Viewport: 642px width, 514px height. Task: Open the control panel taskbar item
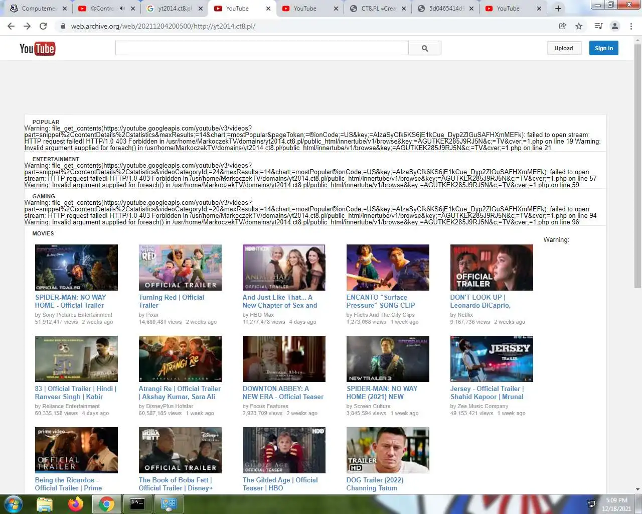(169, 504)
